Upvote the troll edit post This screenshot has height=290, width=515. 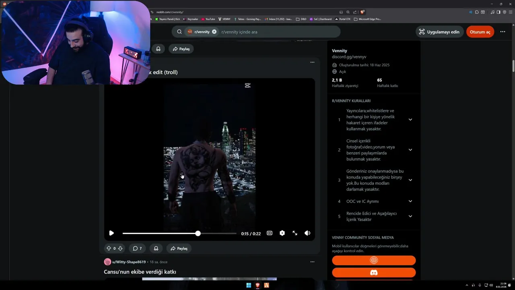[x=109, y=249]
